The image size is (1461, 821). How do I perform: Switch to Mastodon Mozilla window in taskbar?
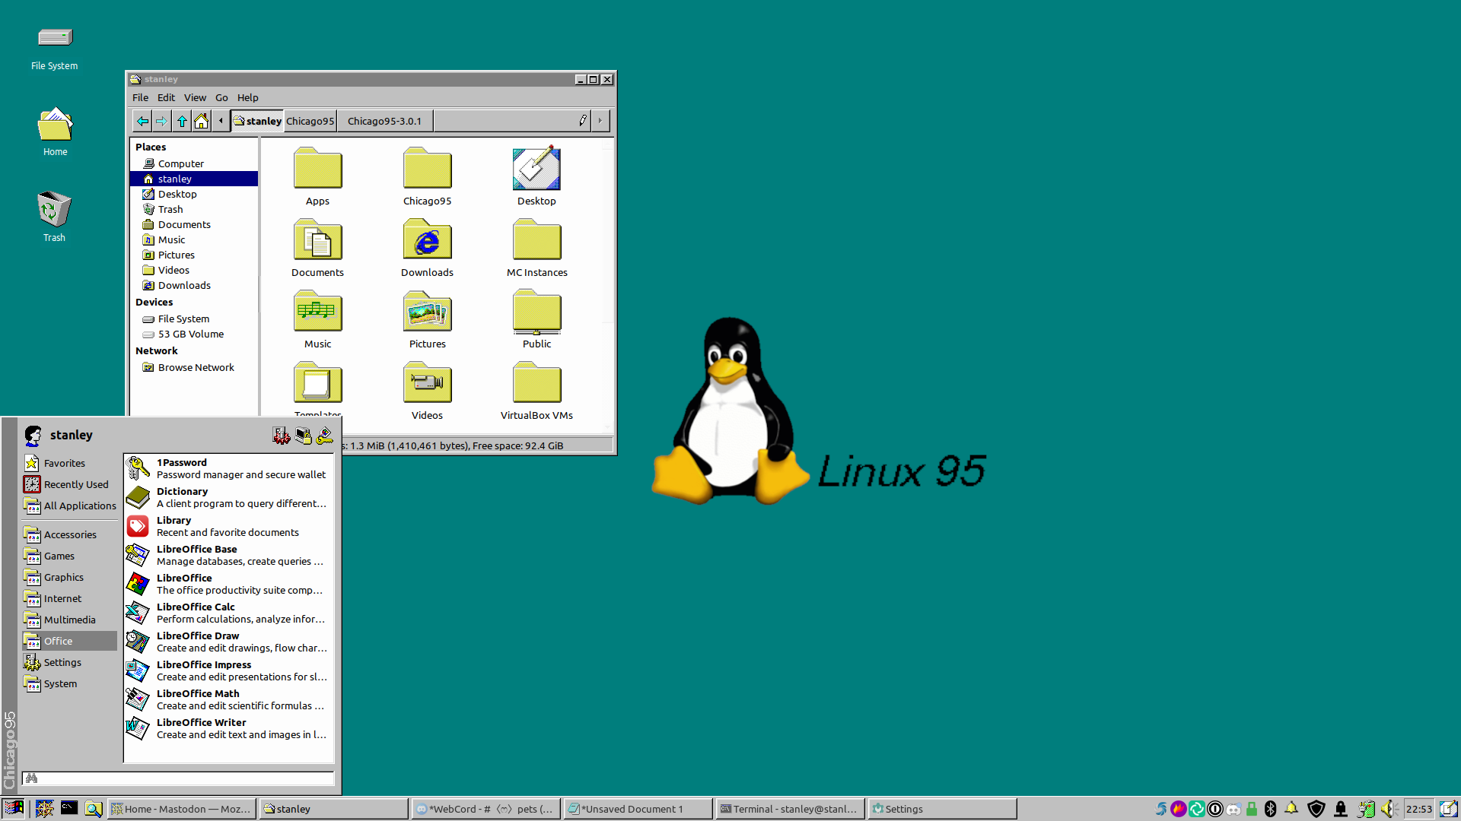pyautogui.click(x=180, y=809)
